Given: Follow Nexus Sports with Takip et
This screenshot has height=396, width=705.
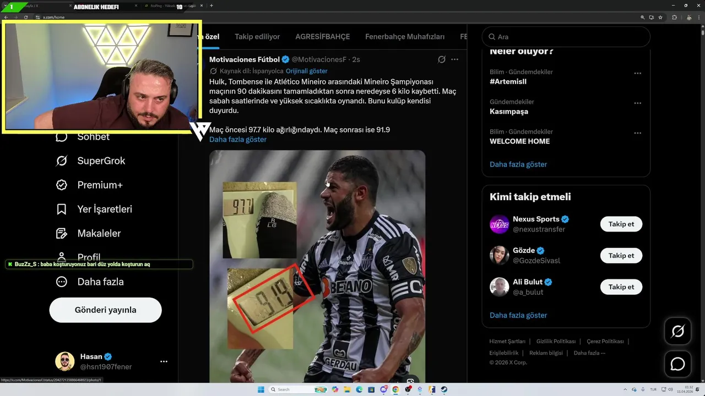Looking at the screenshot, I should pos(621,224).
